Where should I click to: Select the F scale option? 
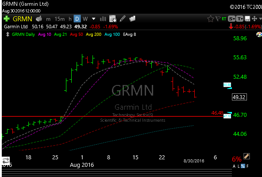point(247,166)
